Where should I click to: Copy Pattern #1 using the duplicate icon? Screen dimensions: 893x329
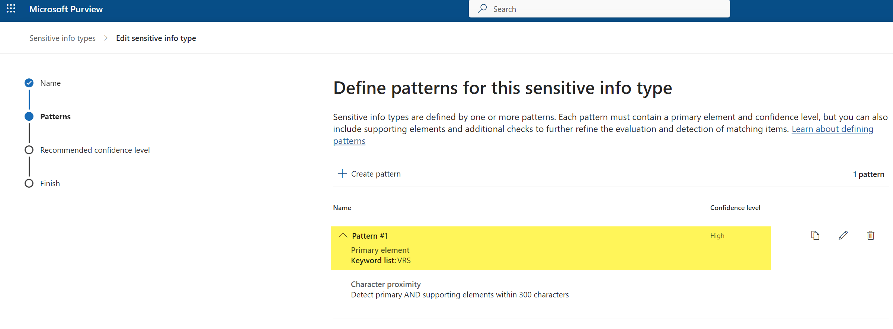click(x=815, y=235)
